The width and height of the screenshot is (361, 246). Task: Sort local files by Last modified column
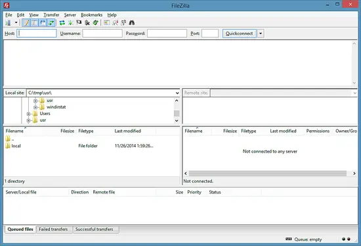(128, 131)
